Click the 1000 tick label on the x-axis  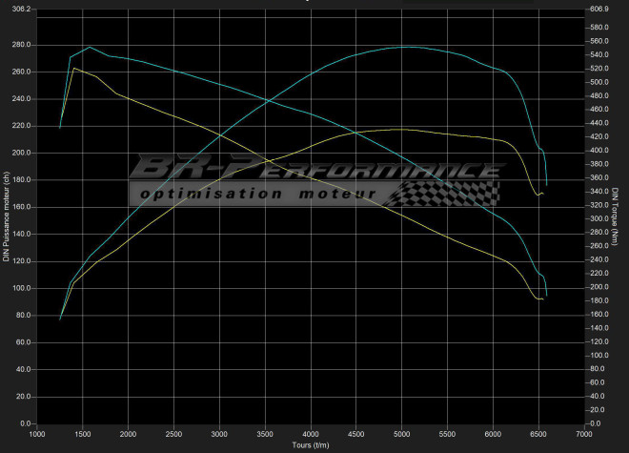(x=37, y=434)
